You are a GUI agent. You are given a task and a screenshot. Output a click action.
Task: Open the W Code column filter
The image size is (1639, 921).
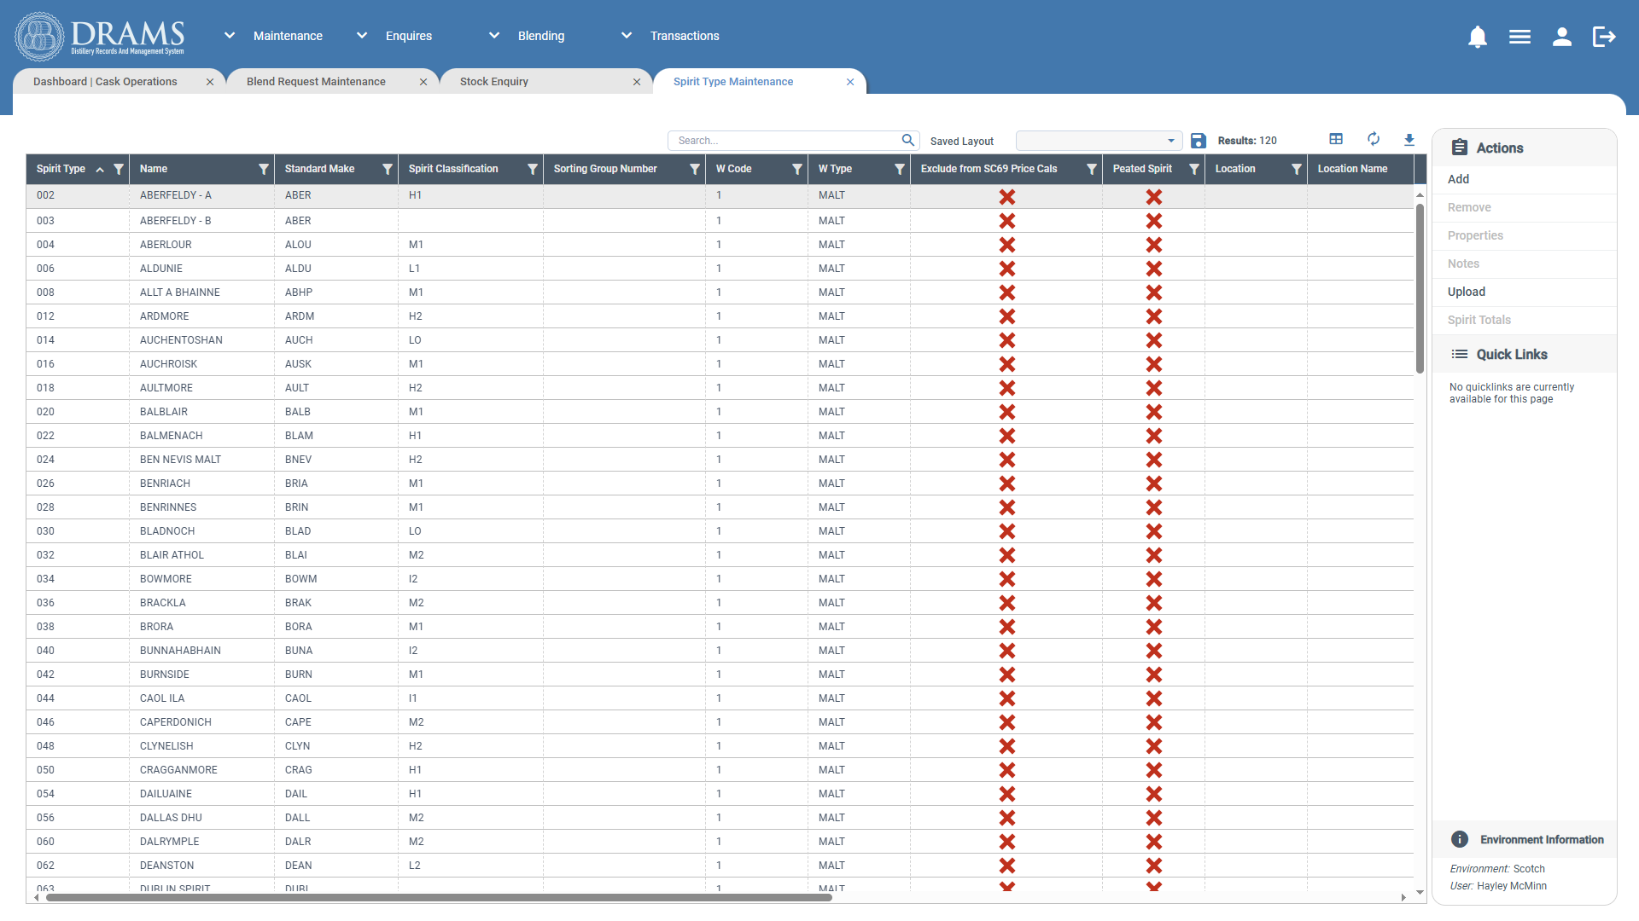797,169
